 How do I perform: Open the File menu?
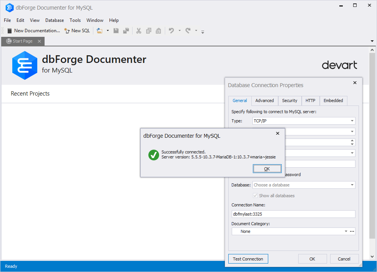tap(7, 20)
